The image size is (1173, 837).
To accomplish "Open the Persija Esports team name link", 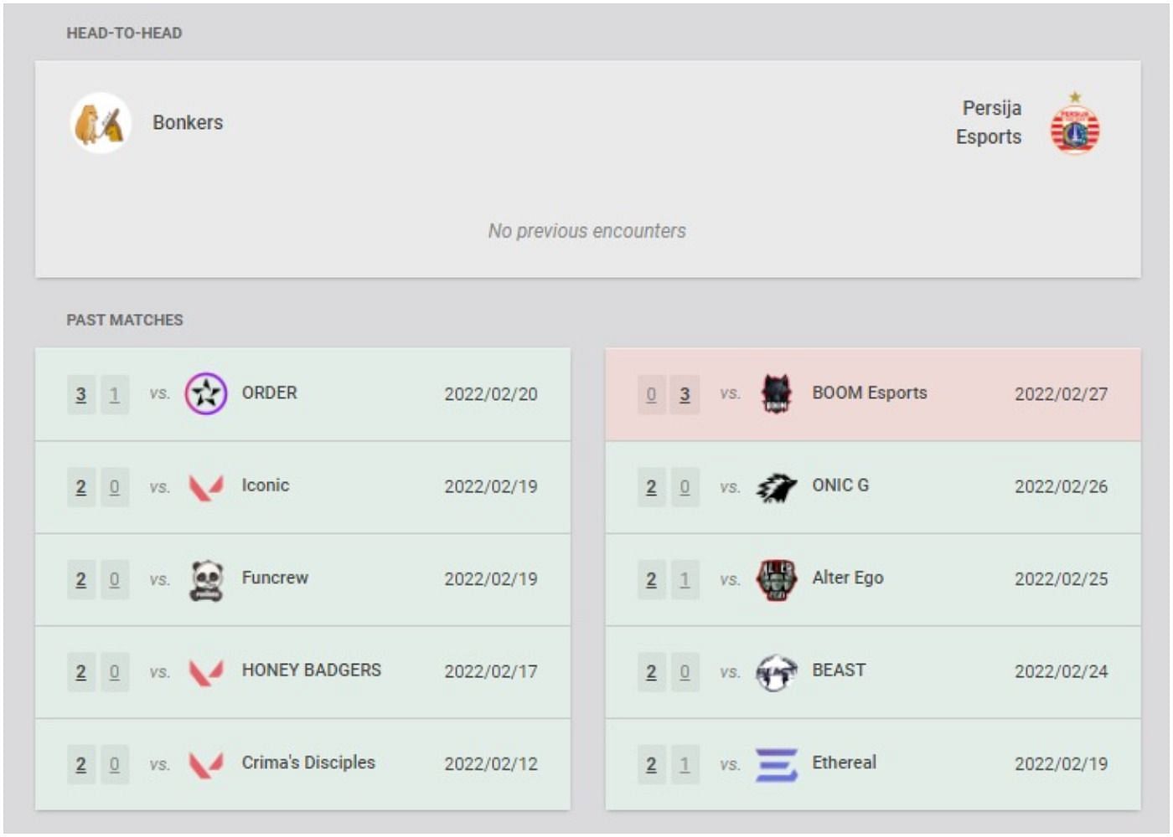I will pyautogui.click(x=990, y=122).
